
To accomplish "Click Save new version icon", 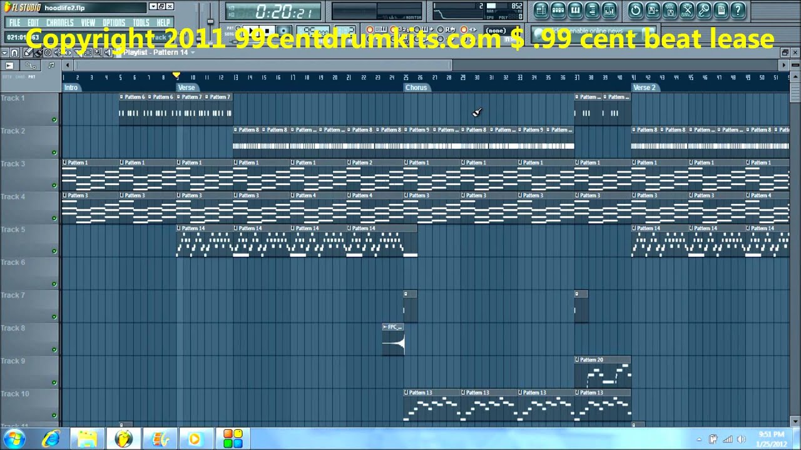I will (x=653, y=10).
